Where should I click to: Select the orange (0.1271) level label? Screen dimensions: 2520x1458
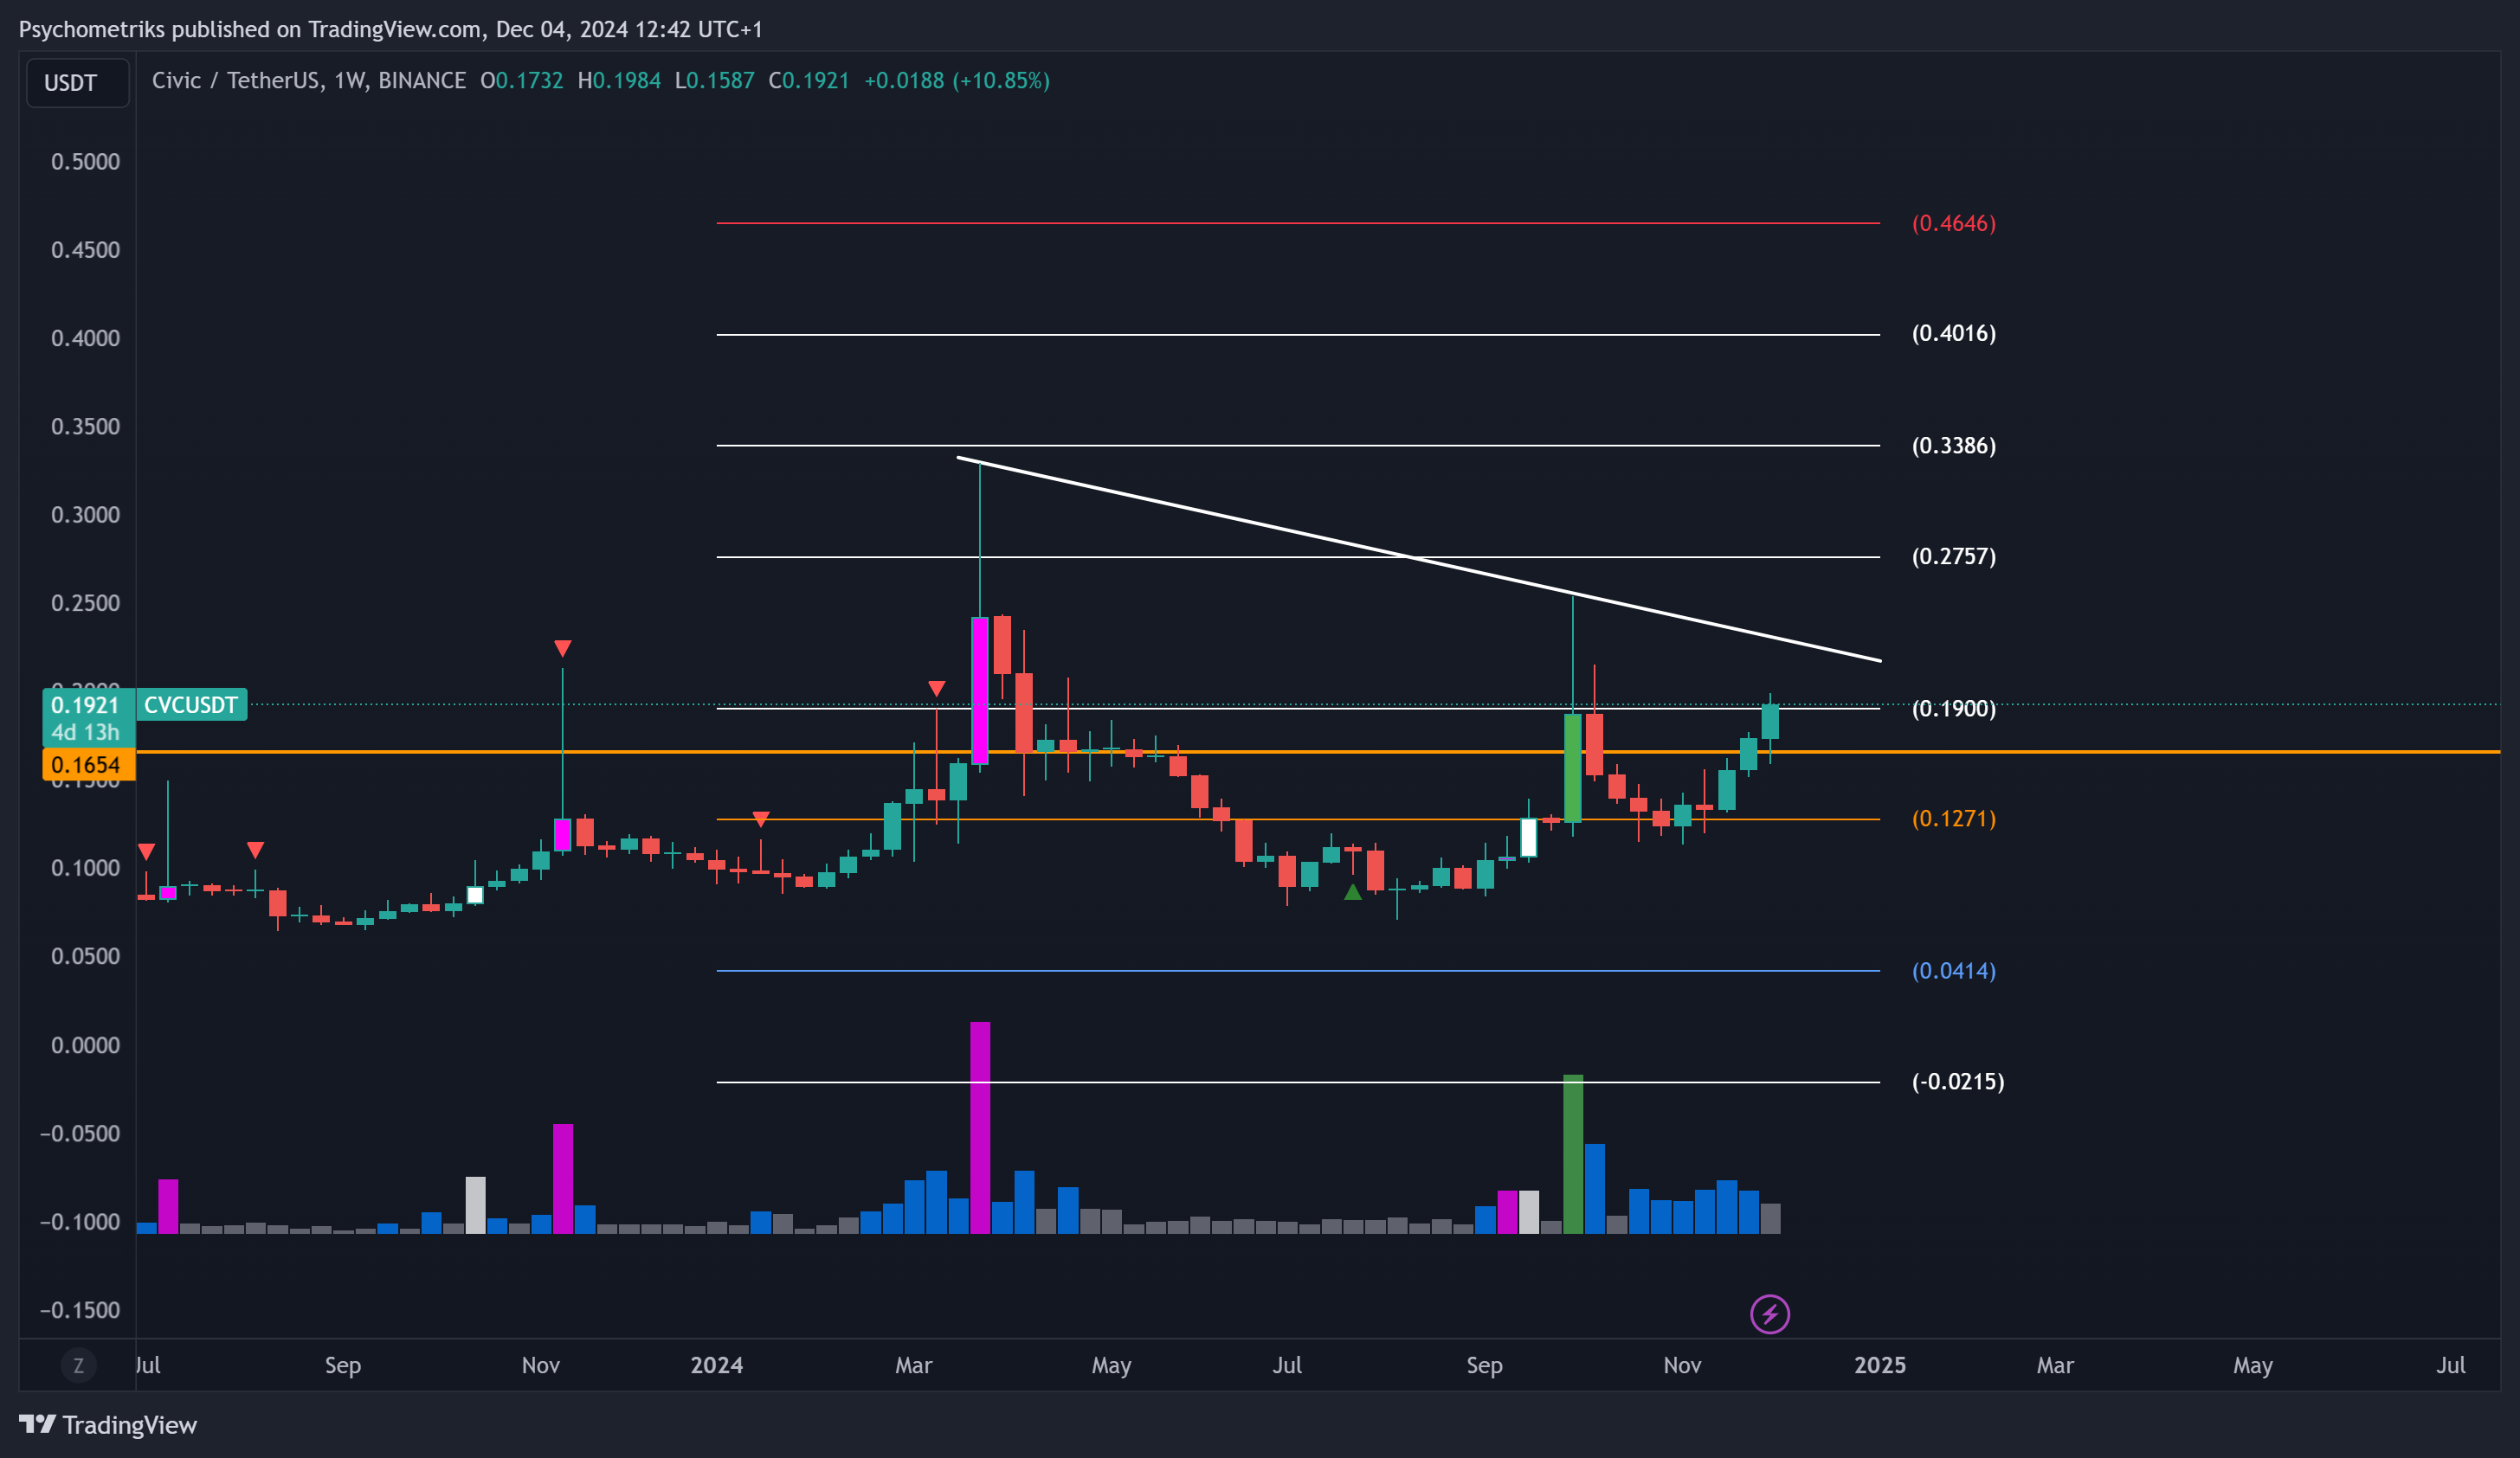pos(1954,819)
